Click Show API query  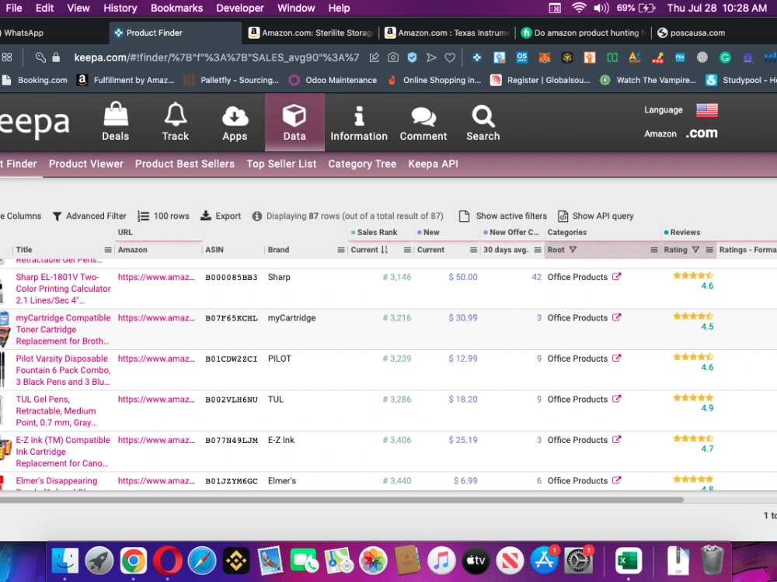tap(596, 216)
